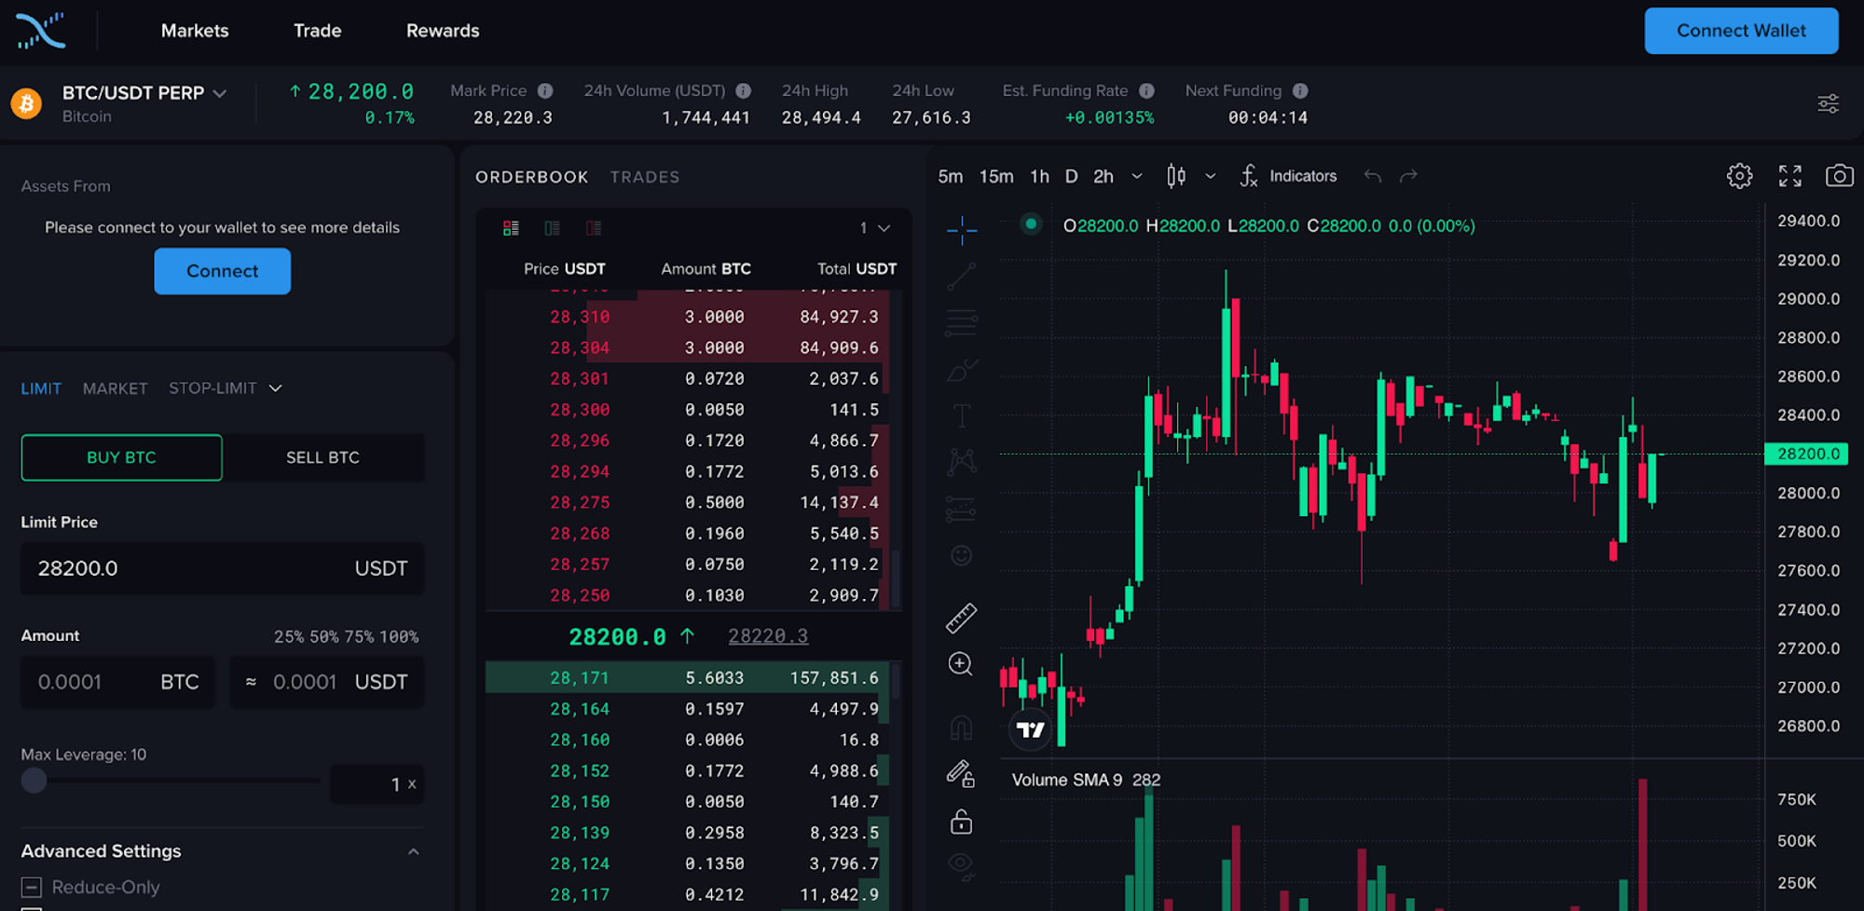Select the MARKET order tab
Viewport: 1864px width, 911px height.
(115, 388)
